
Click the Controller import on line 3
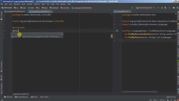coord(59,21)
